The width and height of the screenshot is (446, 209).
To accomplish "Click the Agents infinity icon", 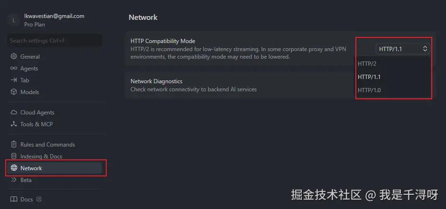I will point(14,69).
